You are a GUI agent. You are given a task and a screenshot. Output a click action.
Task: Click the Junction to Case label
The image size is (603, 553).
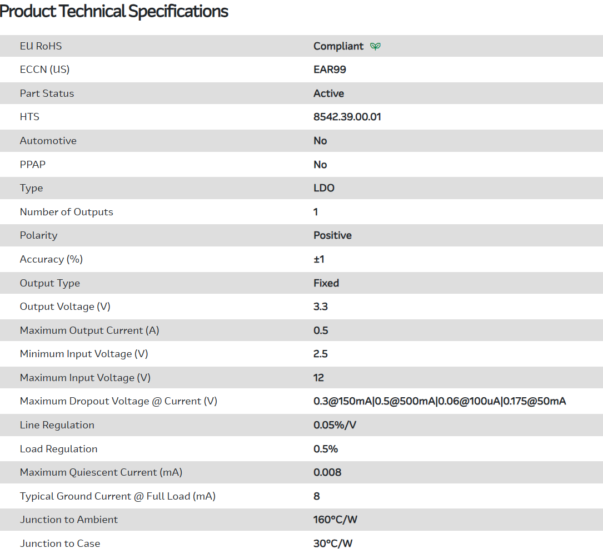point(60,544)
